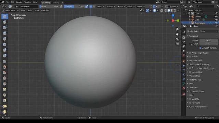
Task: Open the Modifiers wrench properties tab
Action: [x=184, y=66]
